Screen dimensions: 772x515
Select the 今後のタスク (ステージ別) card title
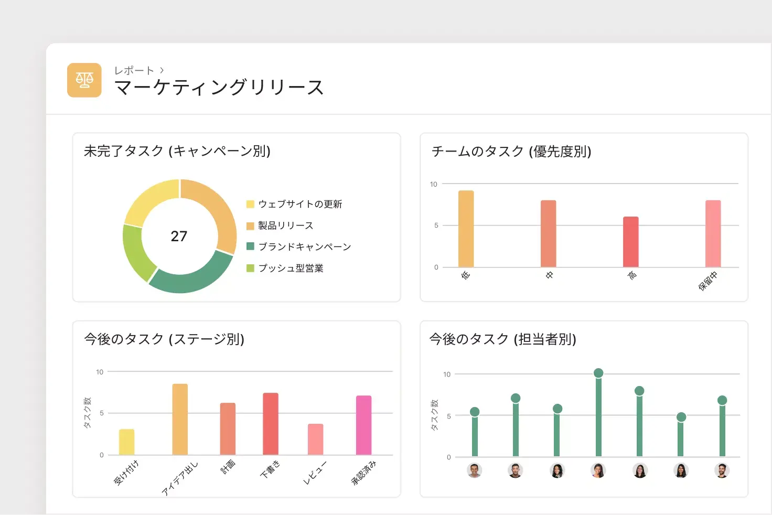tap(164, 339)
